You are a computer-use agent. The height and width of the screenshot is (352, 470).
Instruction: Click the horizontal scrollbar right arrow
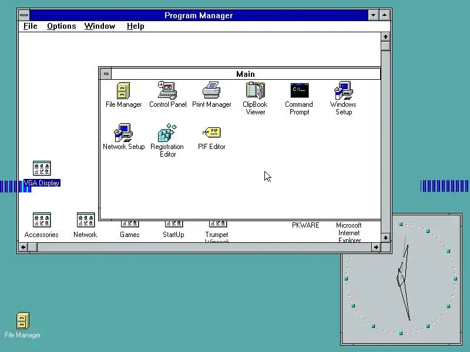click(376, 247)
